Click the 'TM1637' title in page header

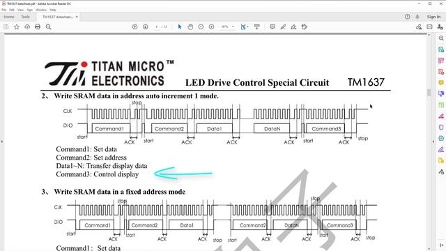point(366,82)
